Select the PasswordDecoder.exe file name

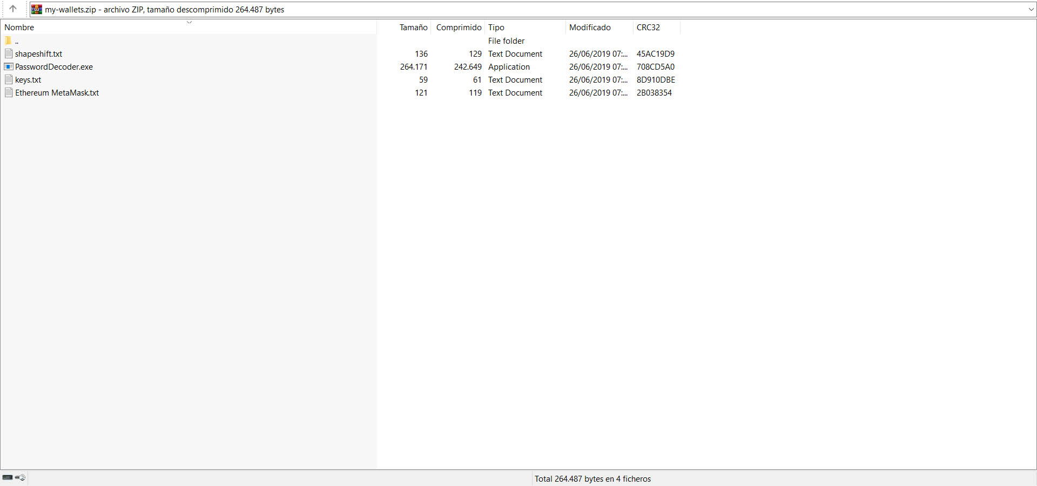pyautogui.click(x=54, y=67)
